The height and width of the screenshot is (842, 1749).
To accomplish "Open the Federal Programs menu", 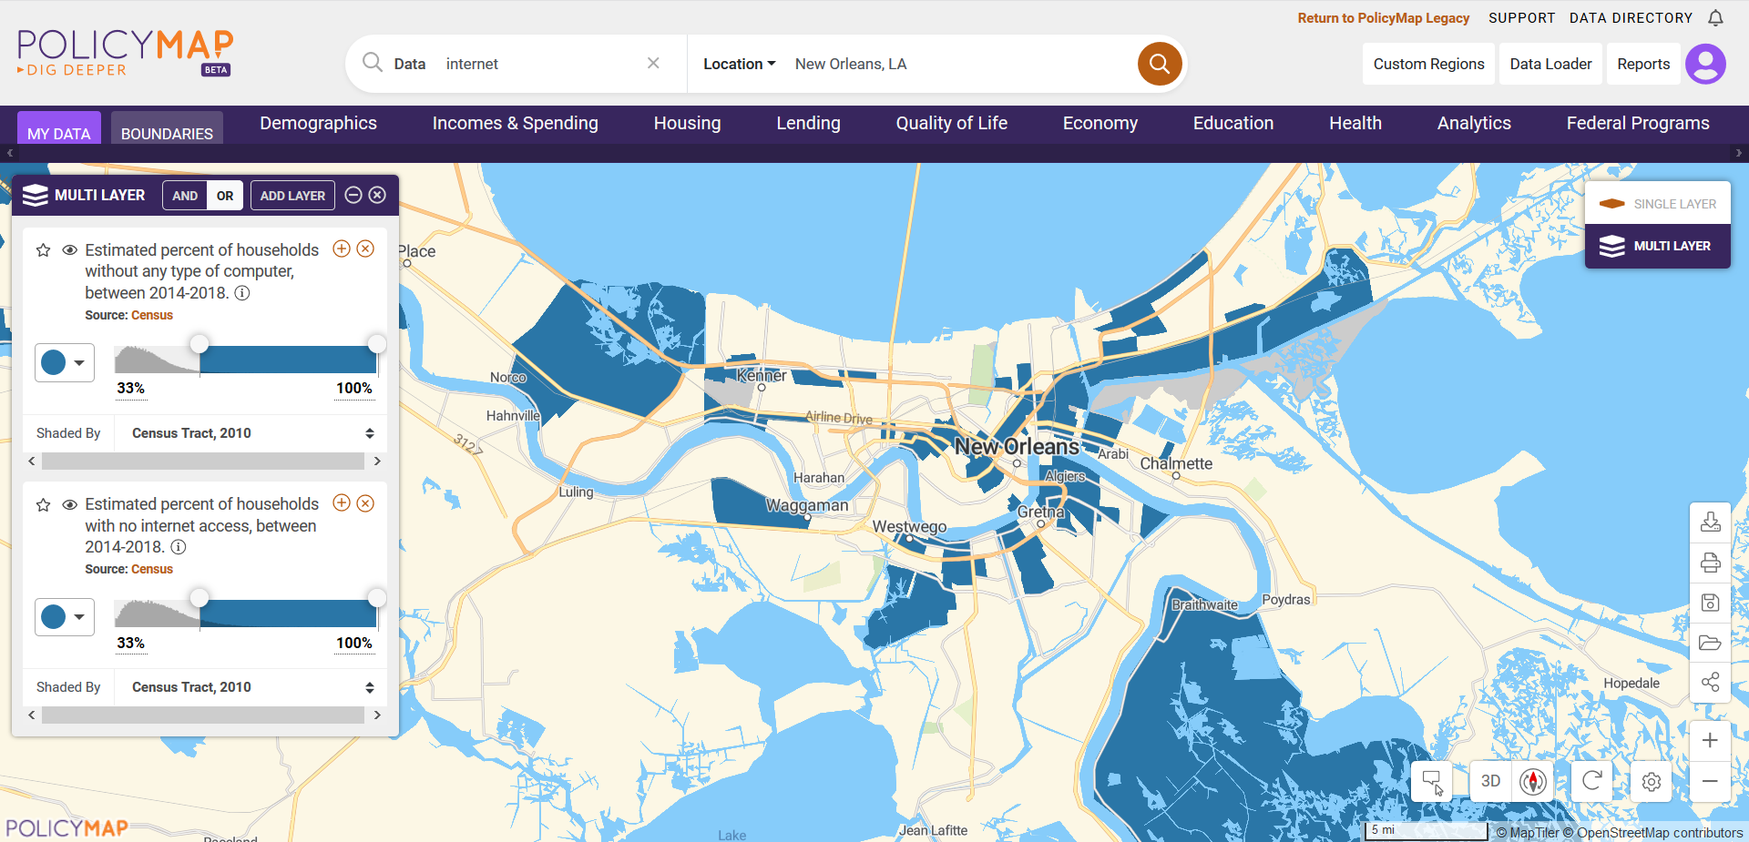I will (1638, 123).
